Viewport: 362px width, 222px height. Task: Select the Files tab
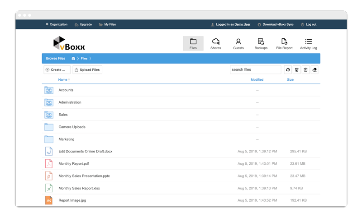pyautogui.click(x=193, y=43)
